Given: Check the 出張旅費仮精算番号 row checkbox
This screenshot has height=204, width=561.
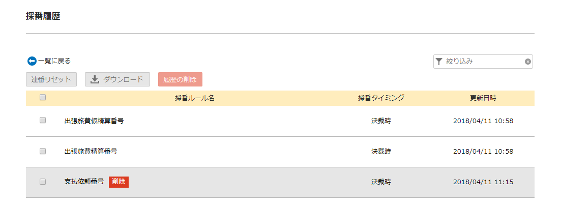Looking at the screenshot, I should point(43,121).
